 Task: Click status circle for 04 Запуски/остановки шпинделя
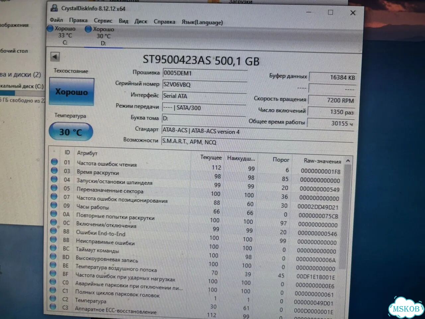tap(54, 179)
